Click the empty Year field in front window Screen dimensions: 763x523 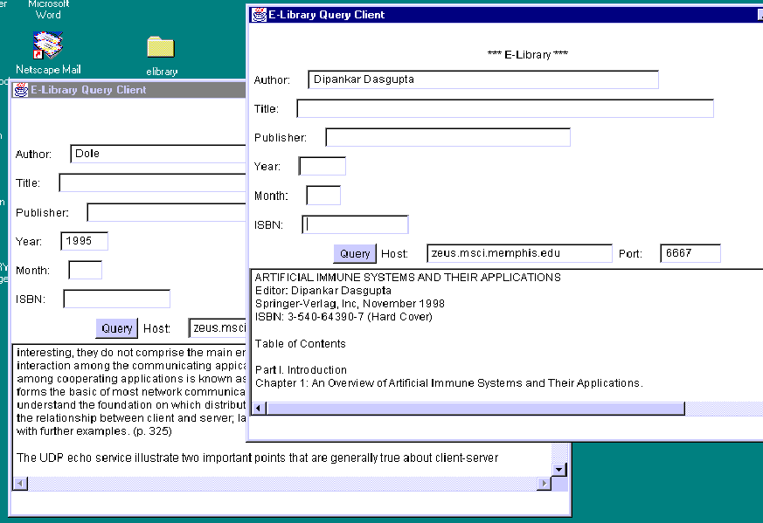(323, 166)
